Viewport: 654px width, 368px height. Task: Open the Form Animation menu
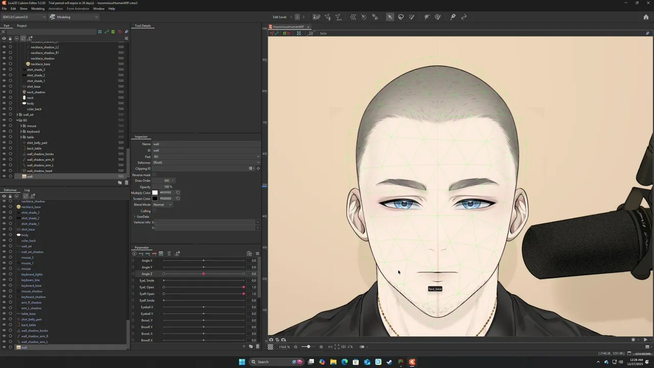[78, 9]
